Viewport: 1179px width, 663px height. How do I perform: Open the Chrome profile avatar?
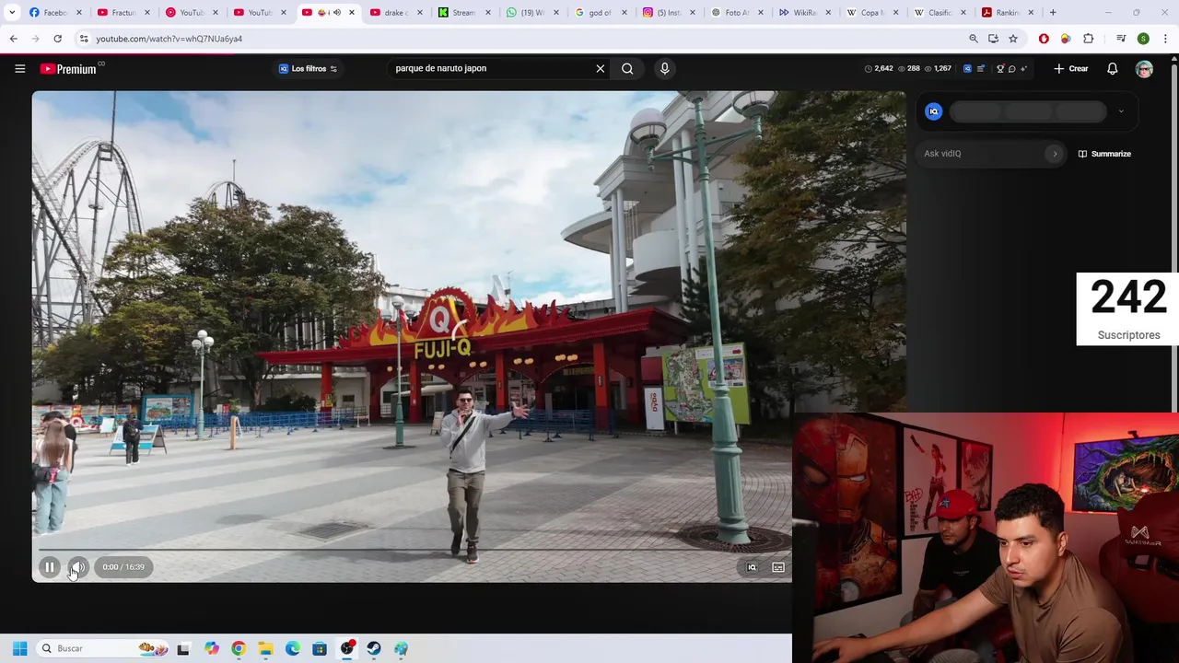(1143, 39)
